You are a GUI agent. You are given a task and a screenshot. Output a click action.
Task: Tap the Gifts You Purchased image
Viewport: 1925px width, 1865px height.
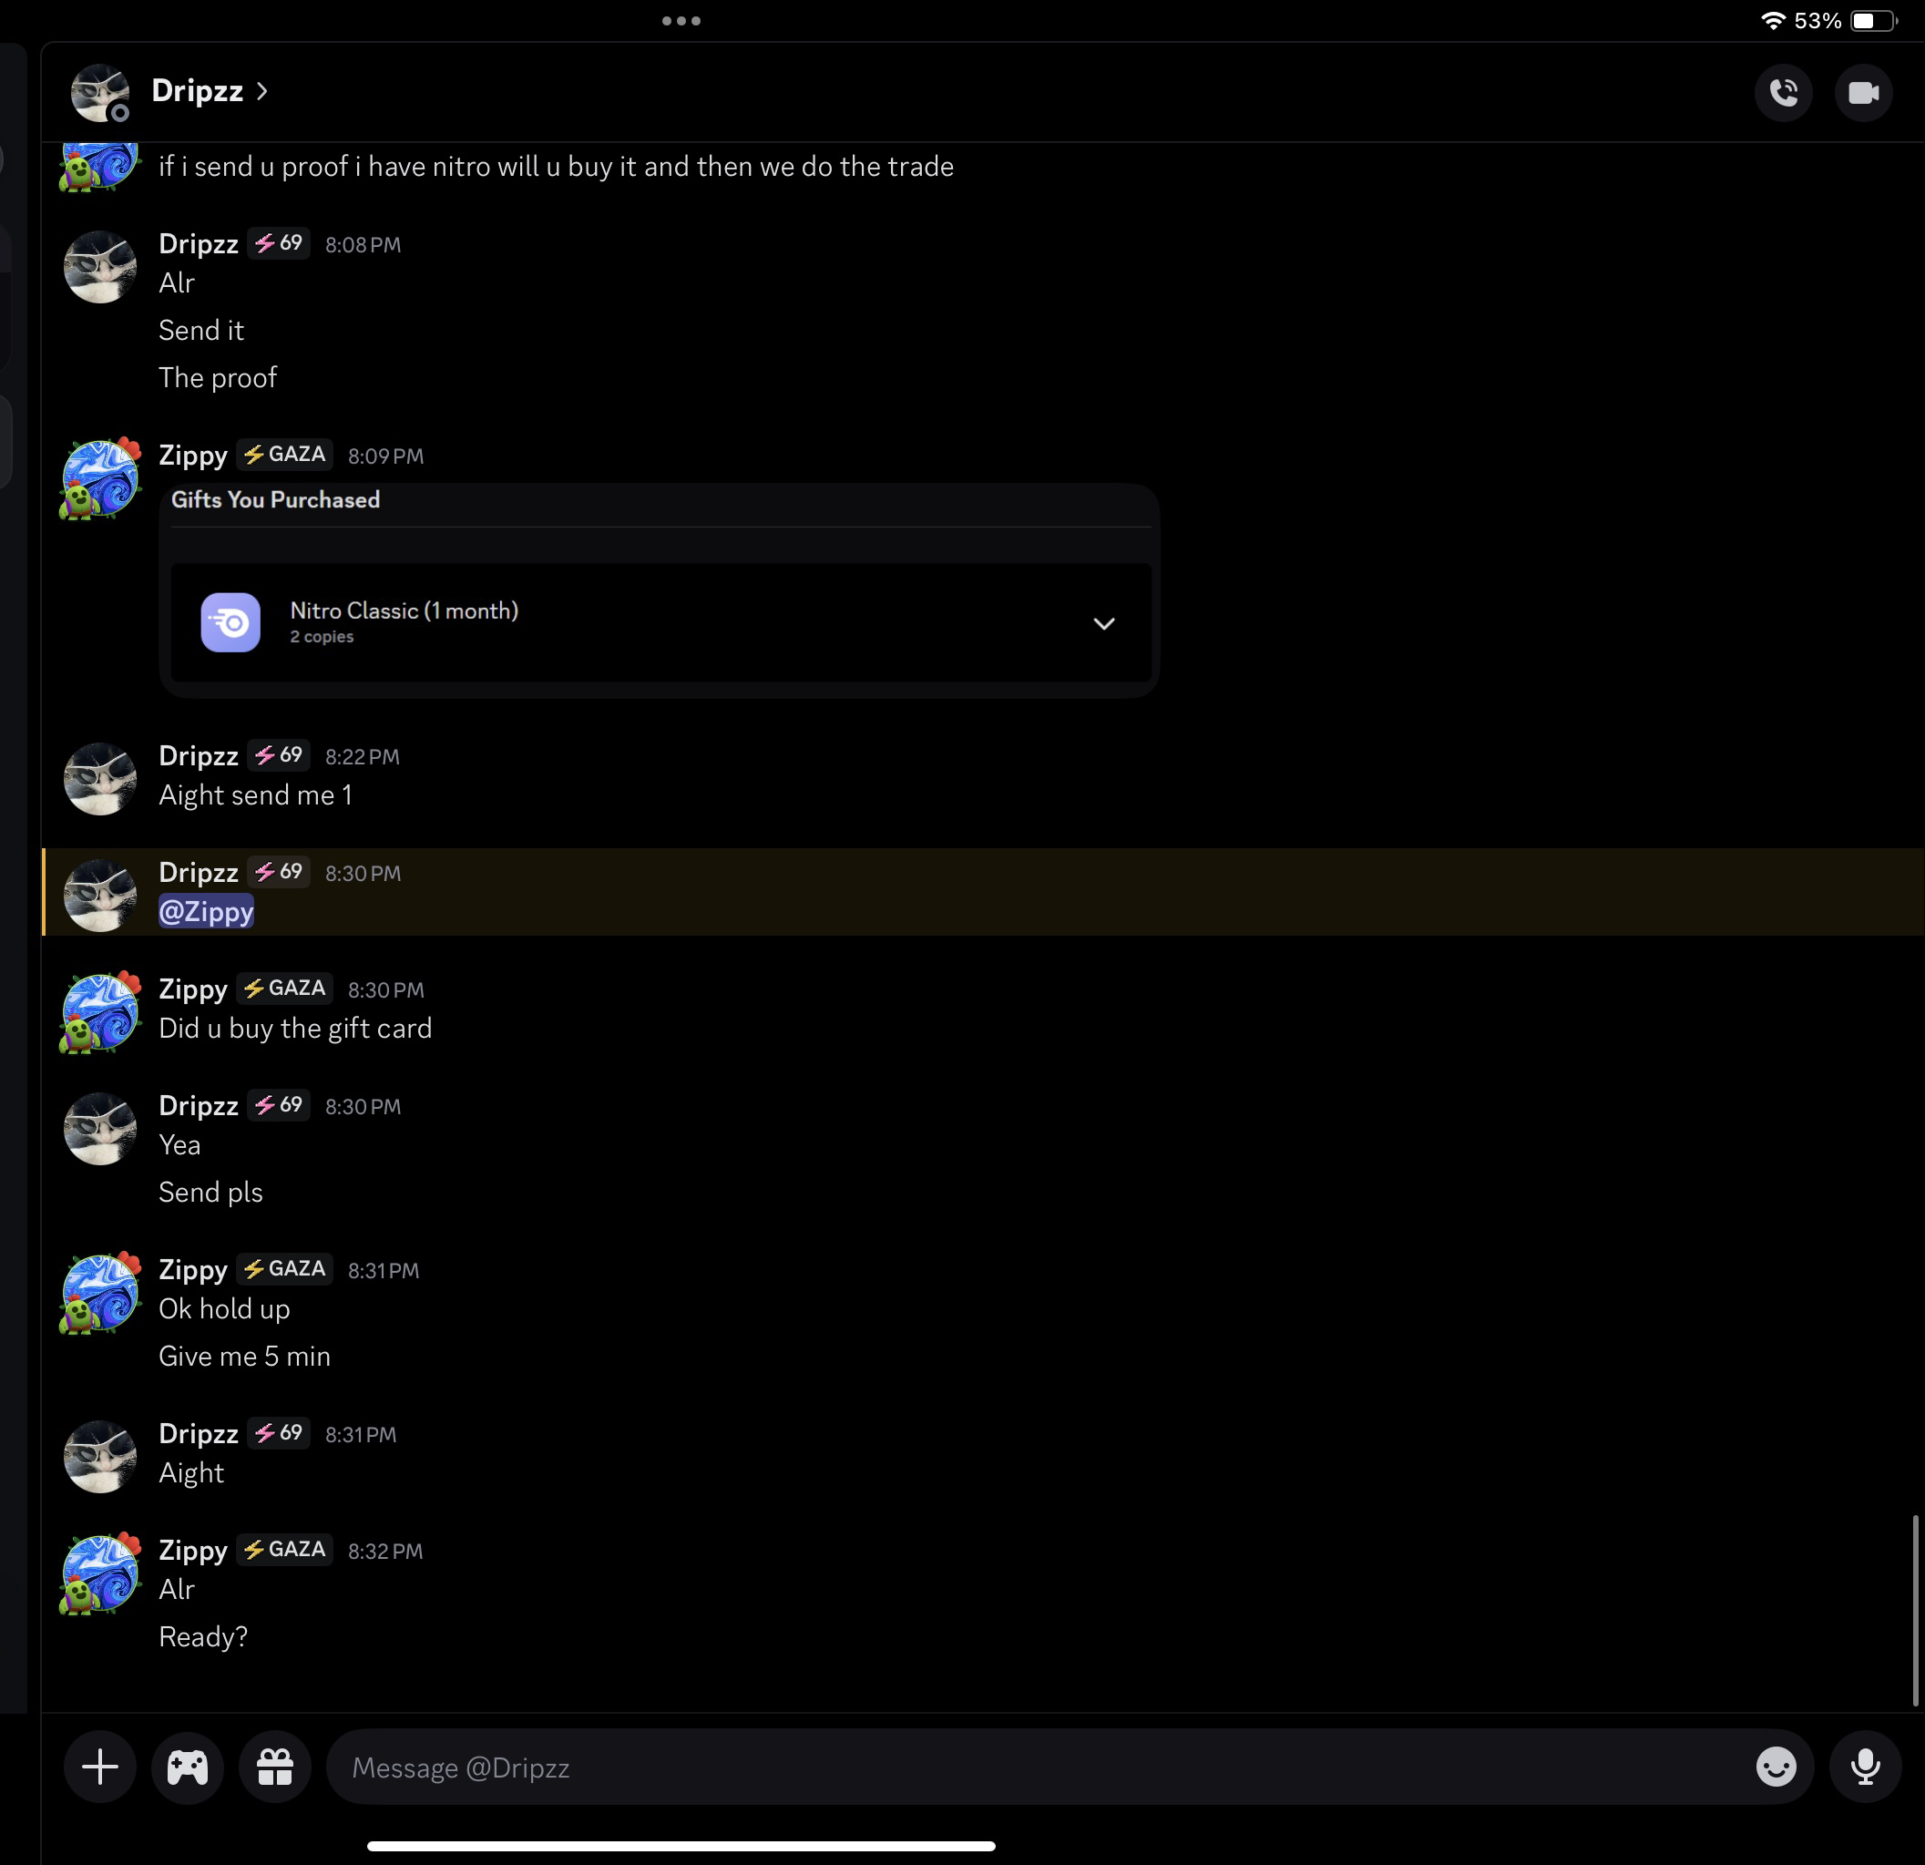point(659,590)
